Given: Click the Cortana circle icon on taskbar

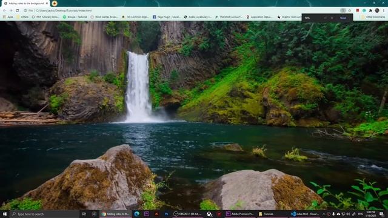Looking at the screenshot, I should click(x=95, y=214).
